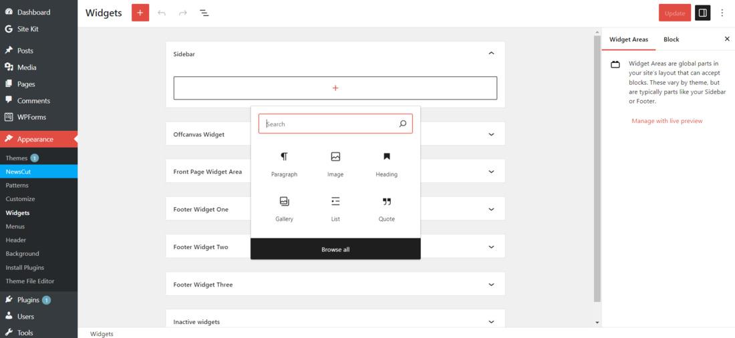735x338 pixels.
Task: Click the Browse all button
Action: click(335, 249)
